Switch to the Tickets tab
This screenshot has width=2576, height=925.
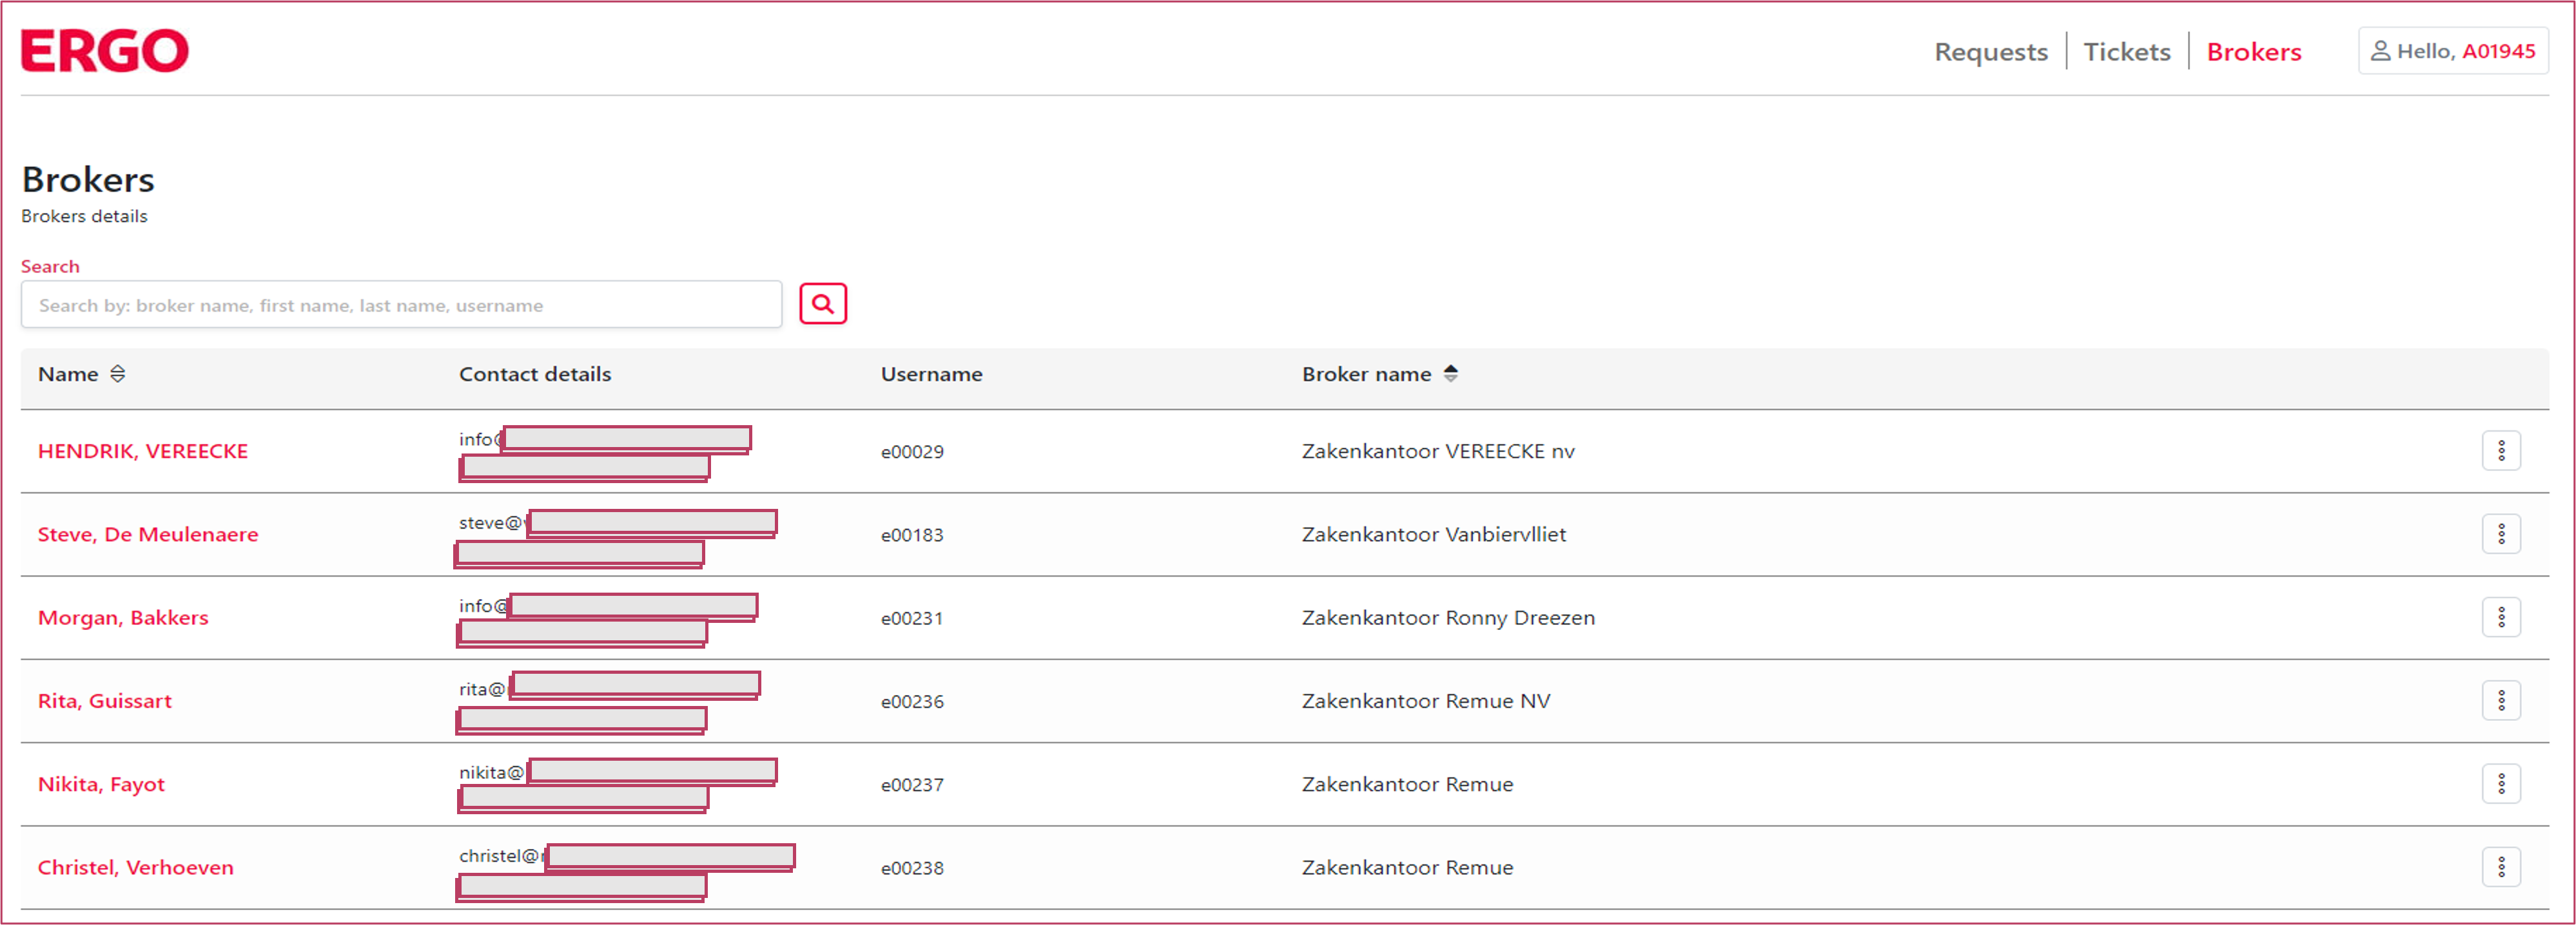2126,52
